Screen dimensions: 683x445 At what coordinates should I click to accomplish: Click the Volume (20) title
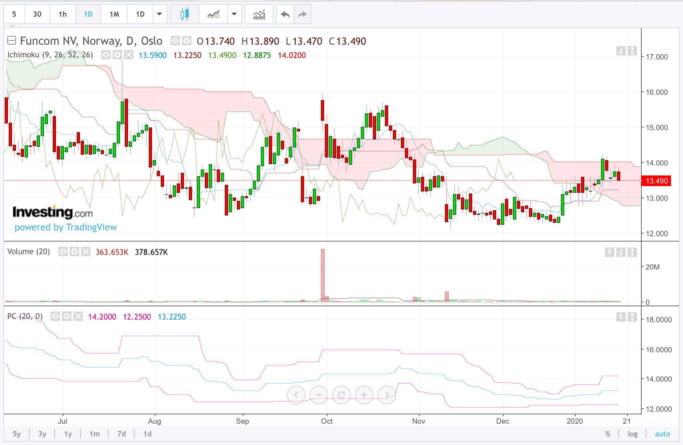click(29, 252)
